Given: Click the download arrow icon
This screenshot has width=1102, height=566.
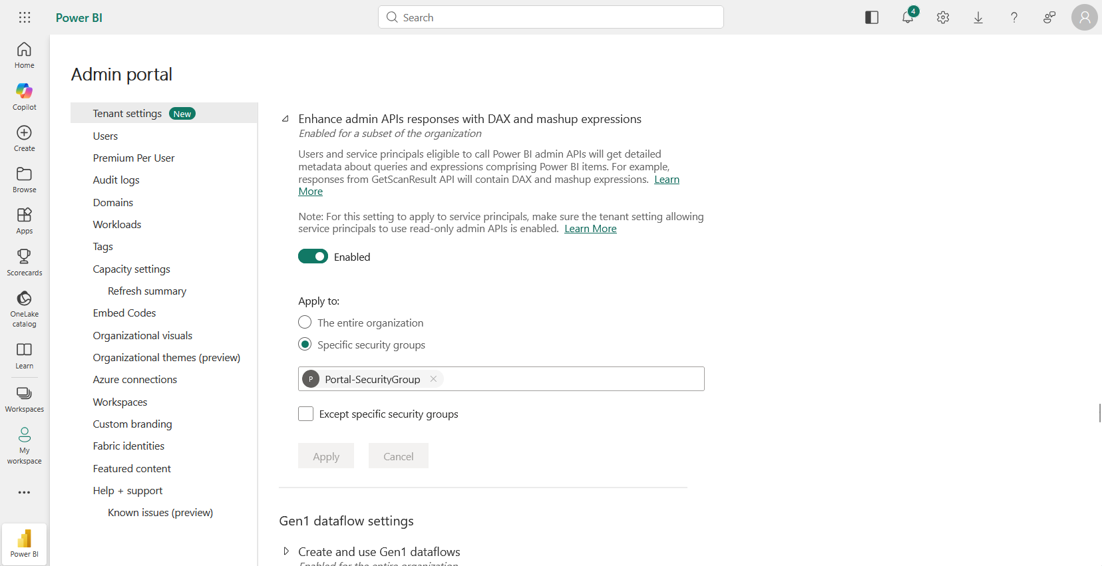Looking at the screenshot, I should pos(978,17).
